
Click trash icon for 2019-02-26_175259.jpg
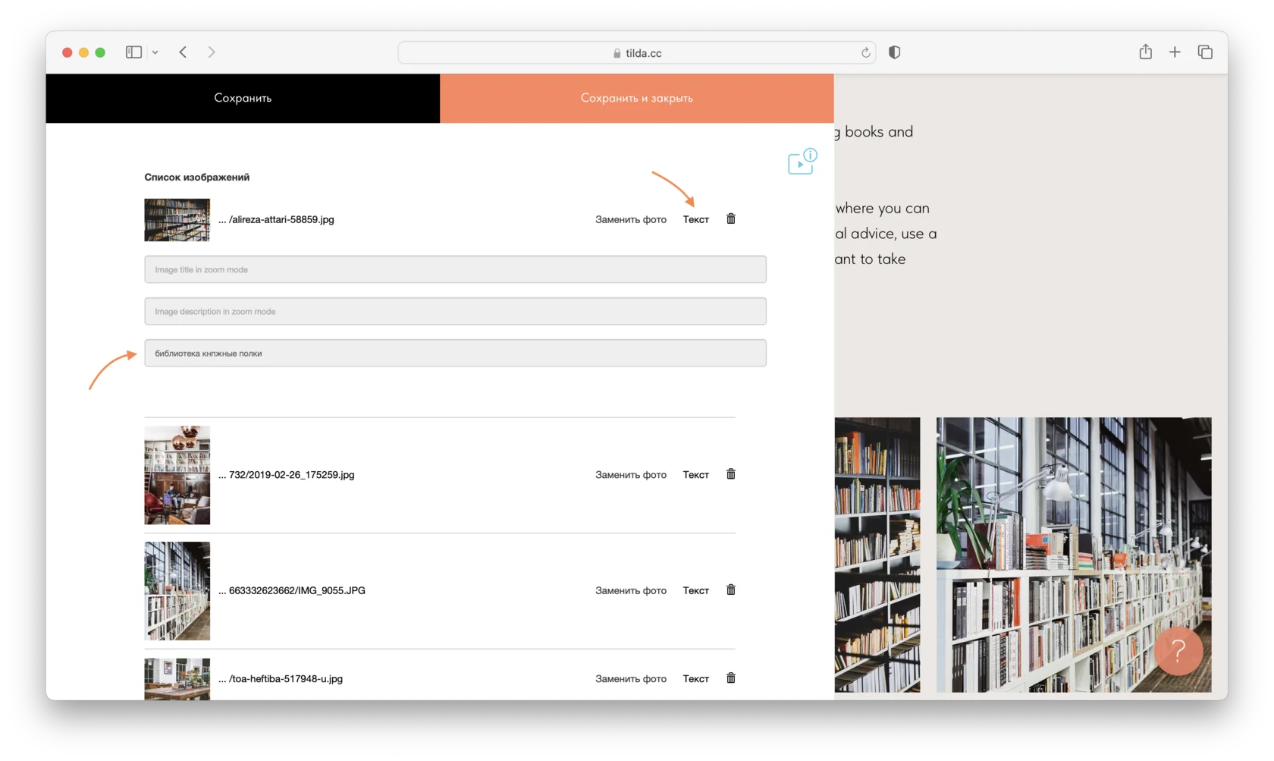click(731, 474)
